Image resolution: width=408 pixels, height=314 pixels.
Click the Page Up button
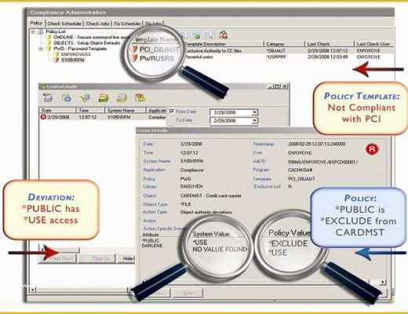(97, 258)
